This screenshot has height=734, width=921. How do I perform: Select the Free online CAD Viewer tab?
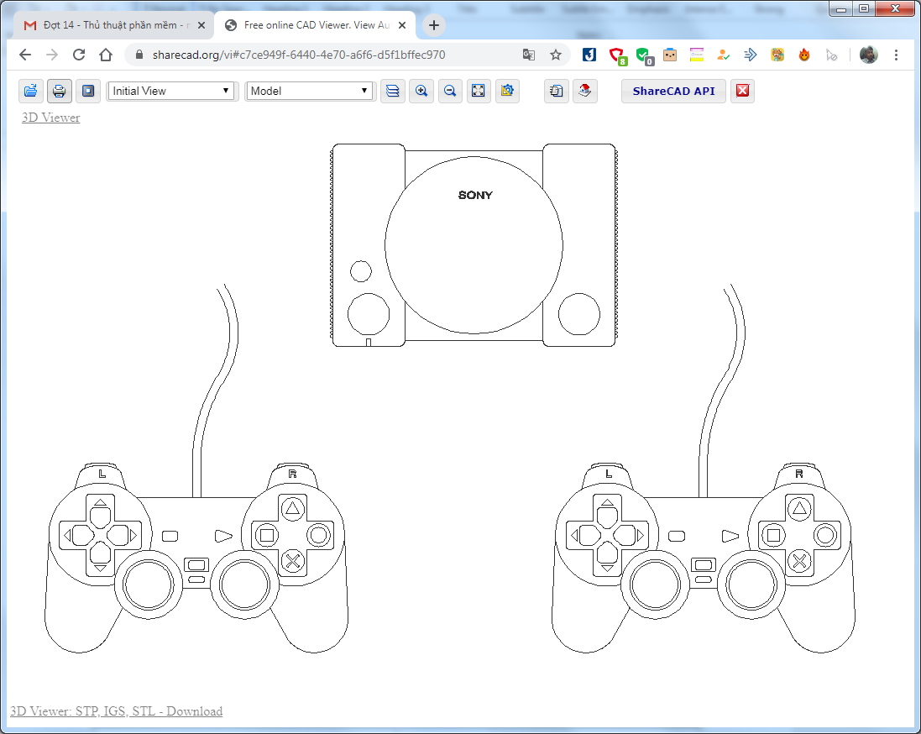pyautogui.click(x=316, y=25)
